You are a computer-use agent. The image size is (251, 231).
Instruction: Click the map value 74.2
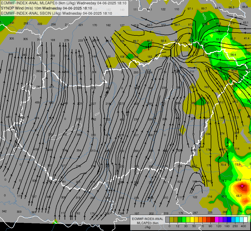[224, 181]
